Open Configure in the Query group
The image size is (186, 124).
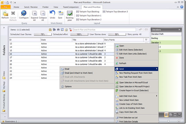[x=24, y=14]
